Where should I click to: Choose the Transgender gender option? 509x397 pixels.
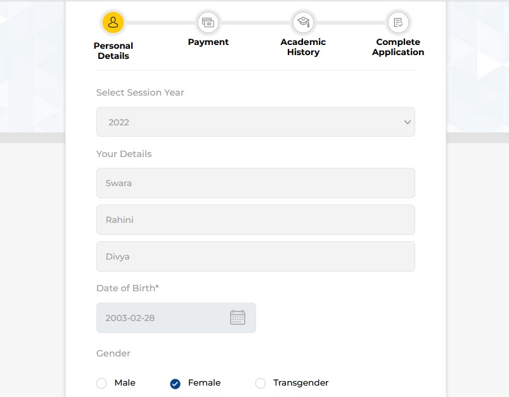(261, 383)
